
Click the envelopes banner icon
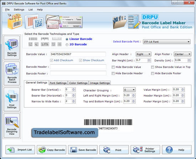pyautogui.click(x=53, y=22)
